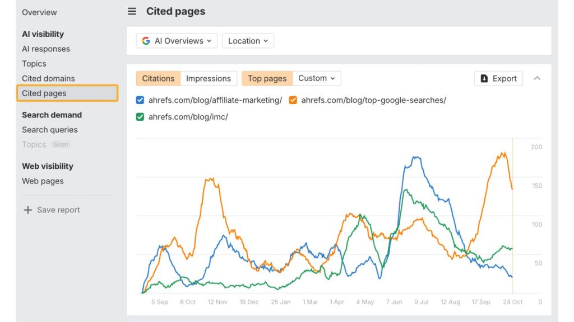Viewport: 574px width, 322px height.
Task: Select the Top pages option
Action: pyautogui.click(x=267, y=78)
